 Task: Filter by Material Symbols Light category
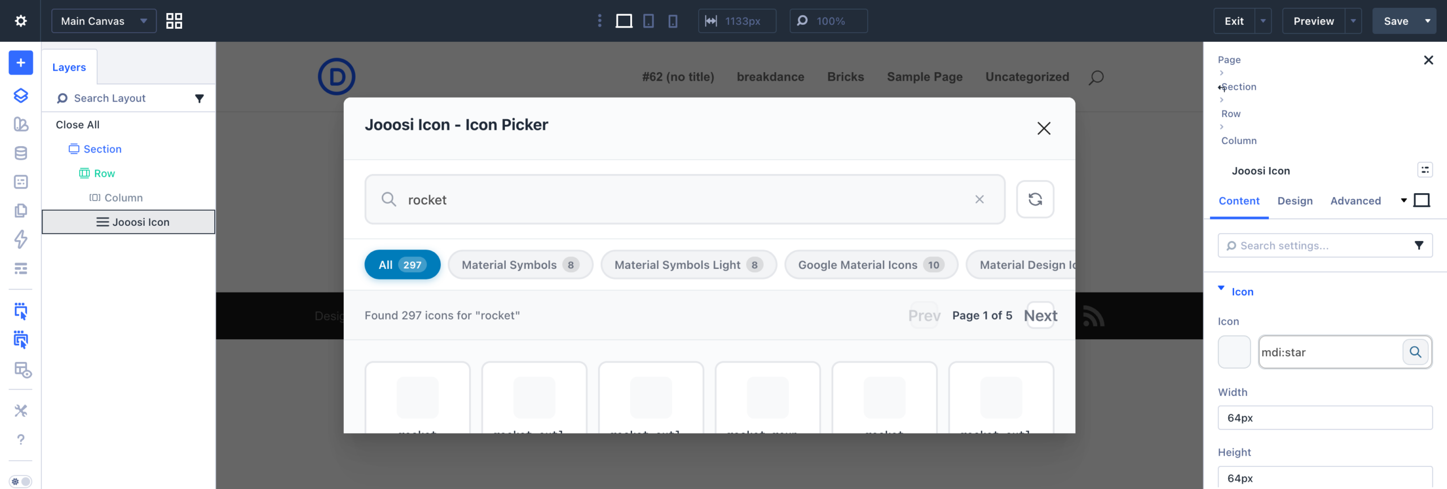pyautogui.click(x=688, y=265)
